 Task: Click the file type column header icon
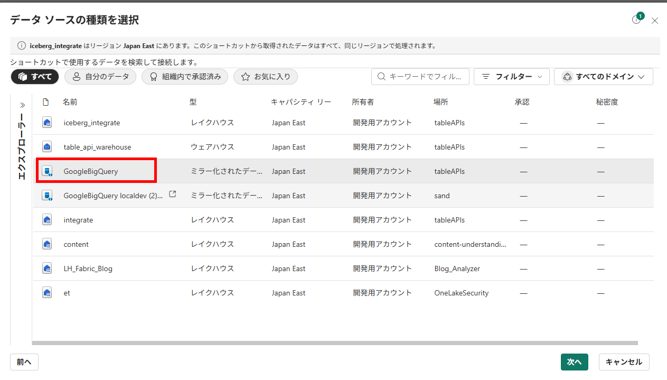coord(45,102)
